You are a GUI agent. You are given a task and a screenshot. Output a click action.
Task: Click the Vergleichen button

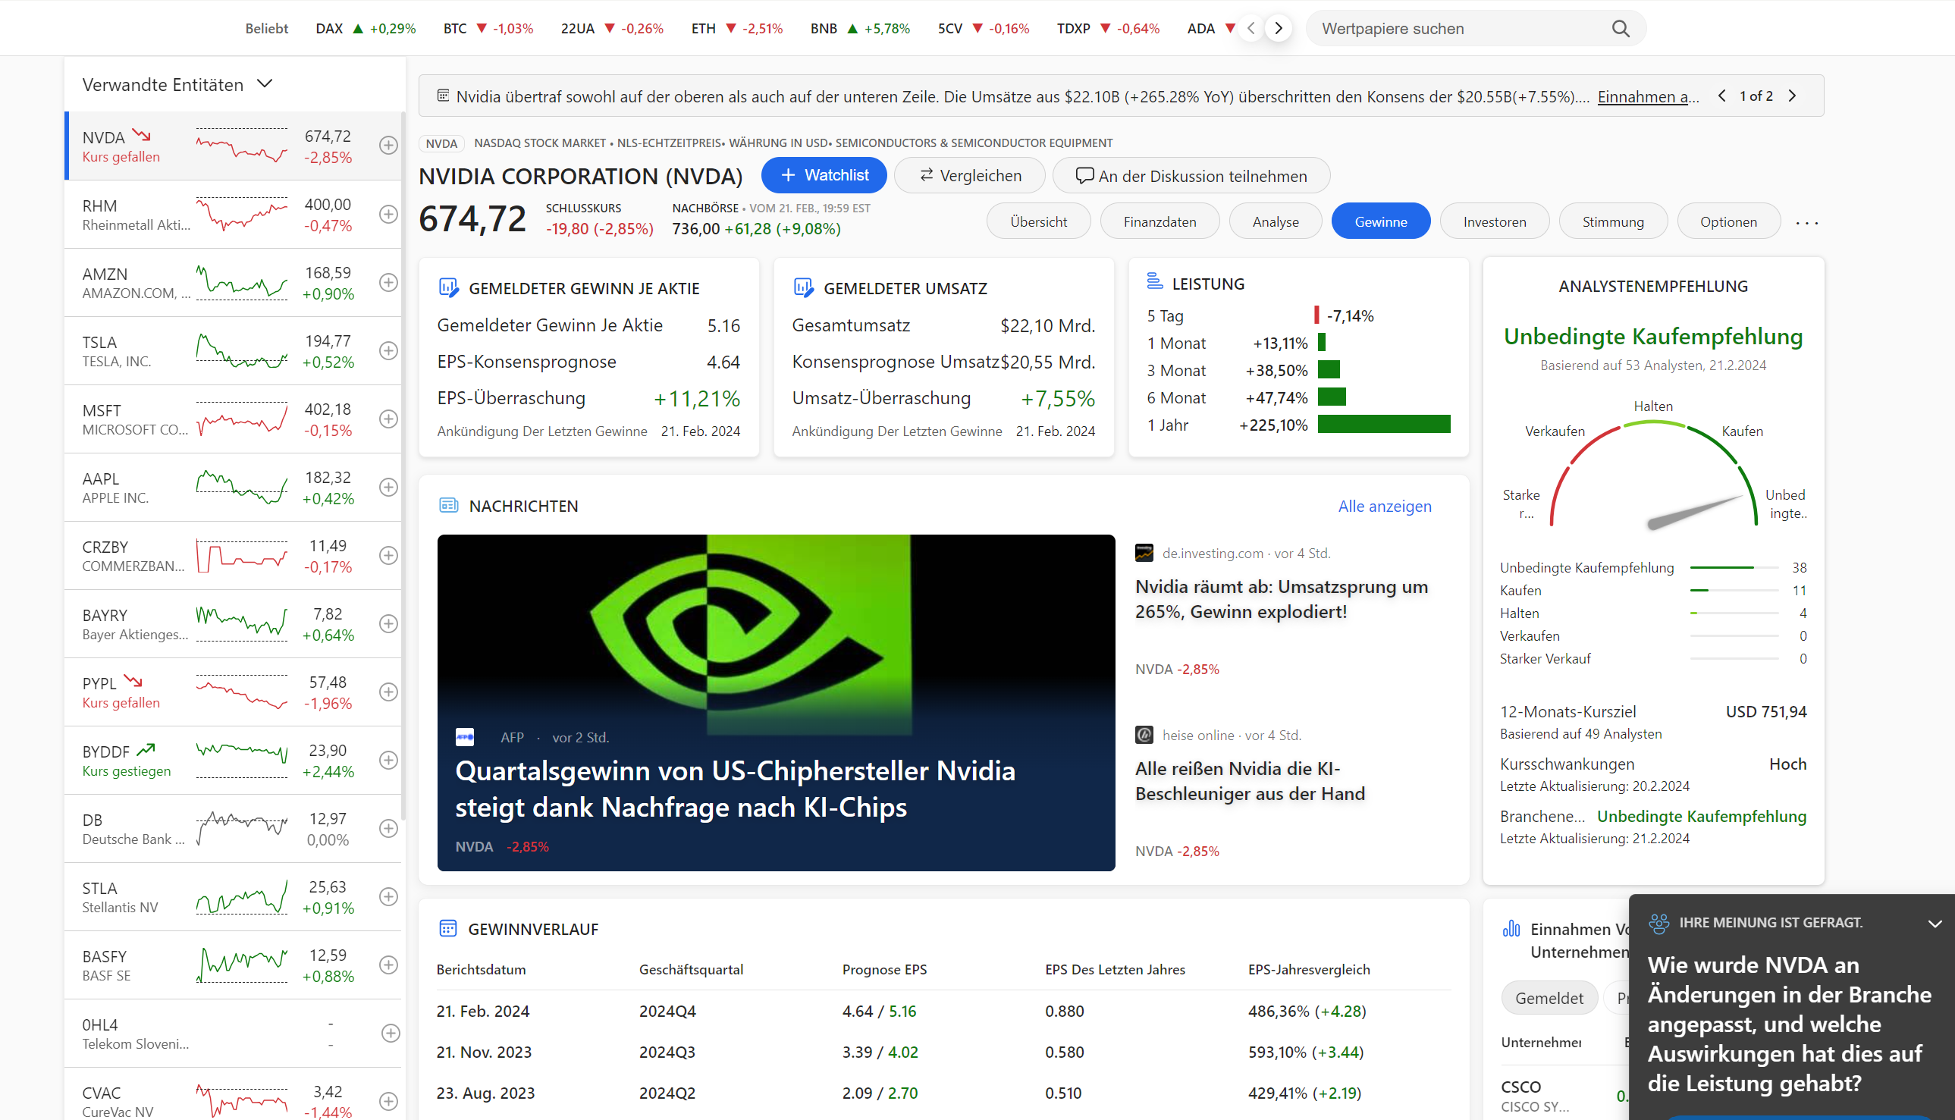[x=970, y=175]
